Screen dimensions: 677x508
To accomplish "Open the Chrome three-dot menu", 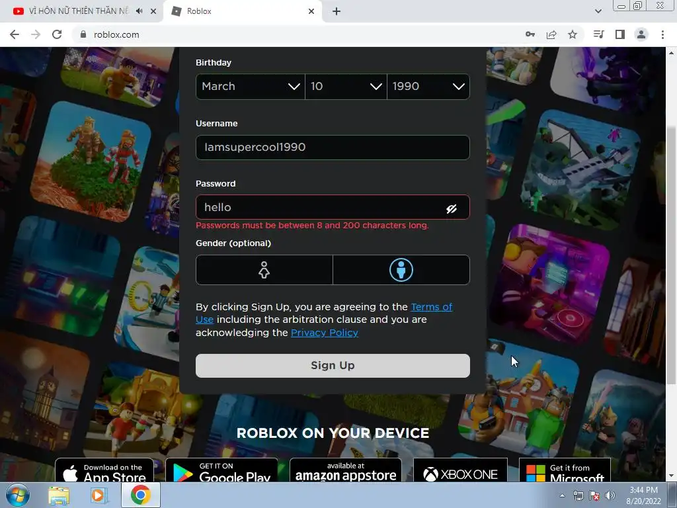I will coord(662,34).
